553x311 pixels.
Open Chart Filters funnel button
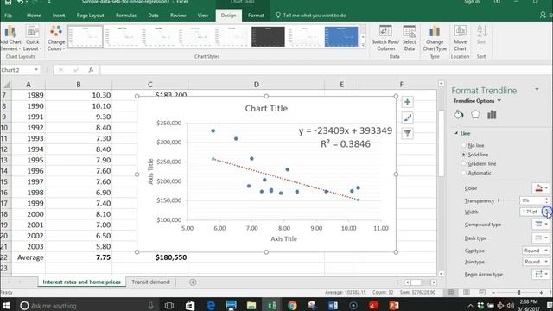pyautogui.click(x=407, y=133)
